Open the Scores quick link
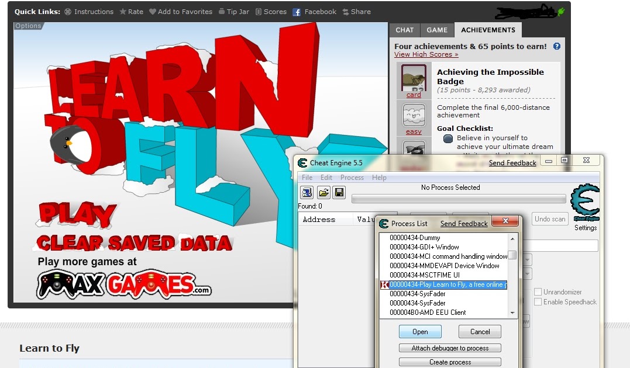Screen dimensions: 630x368 click(x=271, y=12)
